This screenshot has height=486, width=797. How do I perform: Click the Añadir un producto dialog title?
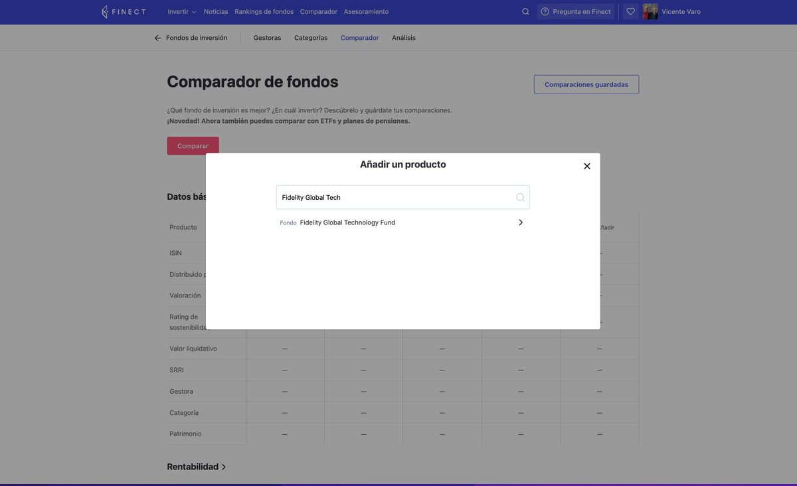pos(403,164)
